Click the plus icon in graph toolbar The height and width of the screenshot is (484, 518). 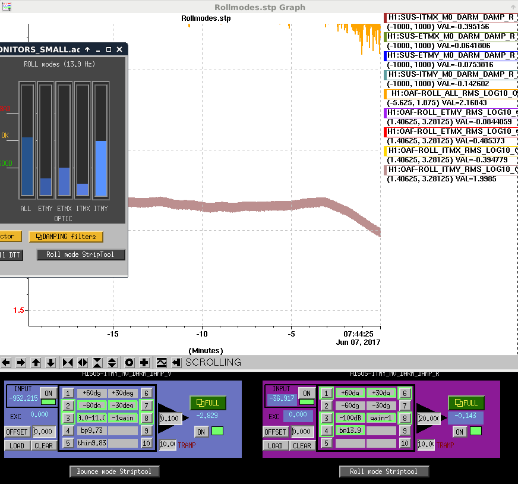click(144, 363)
